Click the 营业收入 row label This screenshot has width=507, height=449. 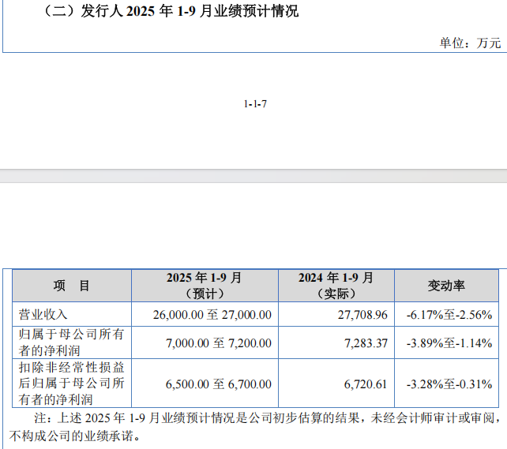coord(43,314)
